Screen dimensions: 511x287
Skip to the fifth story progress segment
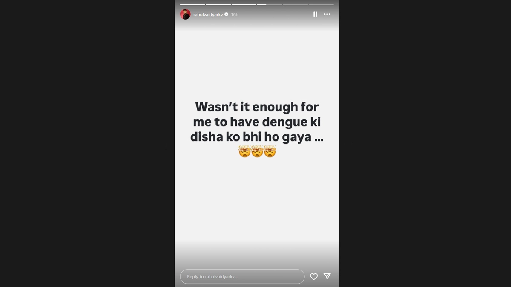coord(295,4)
